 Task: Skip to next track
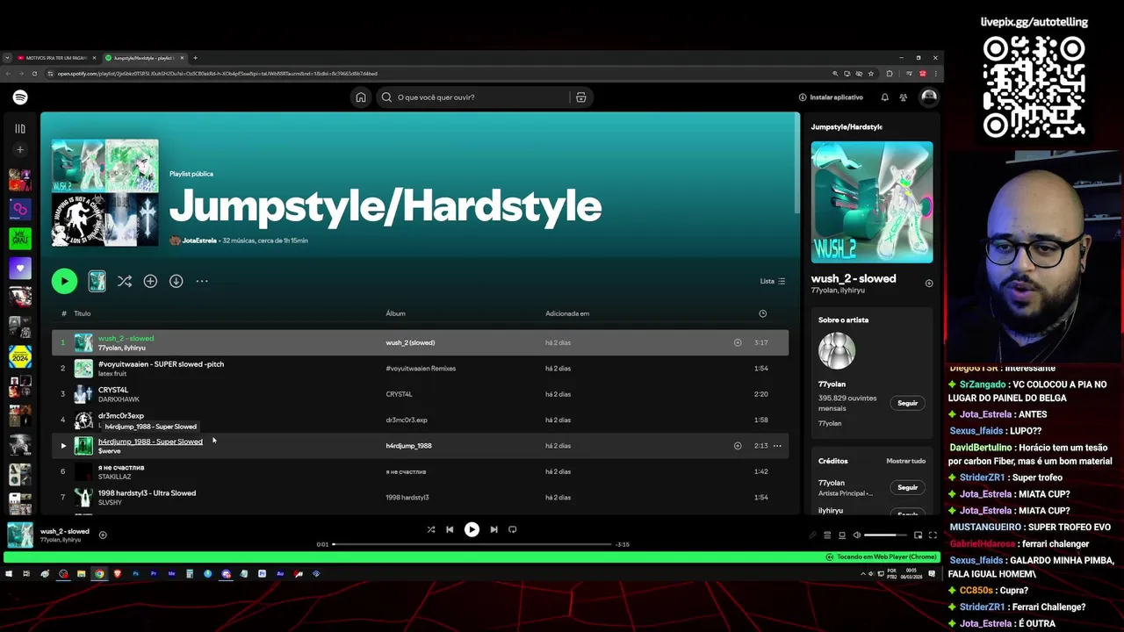[x=494, y=529]
